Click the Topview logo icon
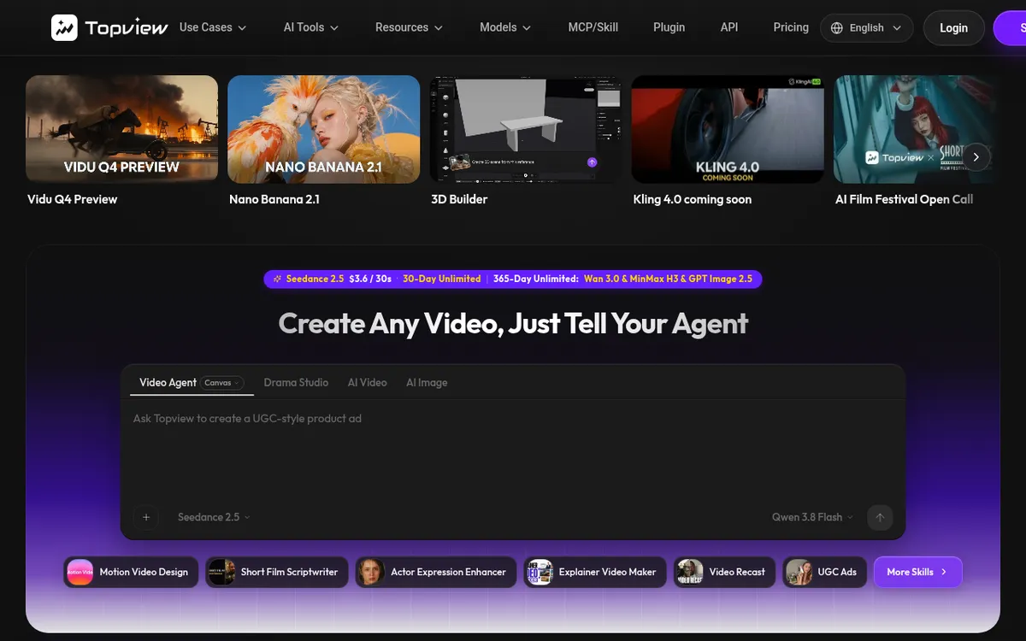The height and width of the screenshot is (641, 1026). tap(64, 28)
